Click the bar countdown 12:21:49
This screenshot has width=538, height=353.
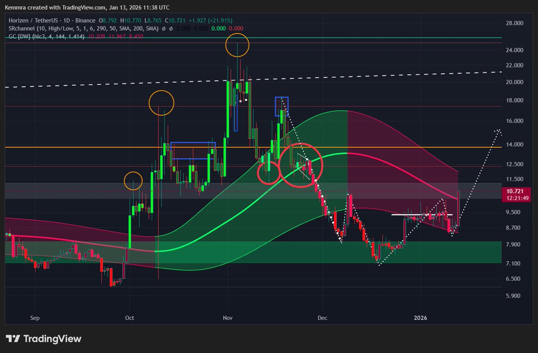[517, 198]
